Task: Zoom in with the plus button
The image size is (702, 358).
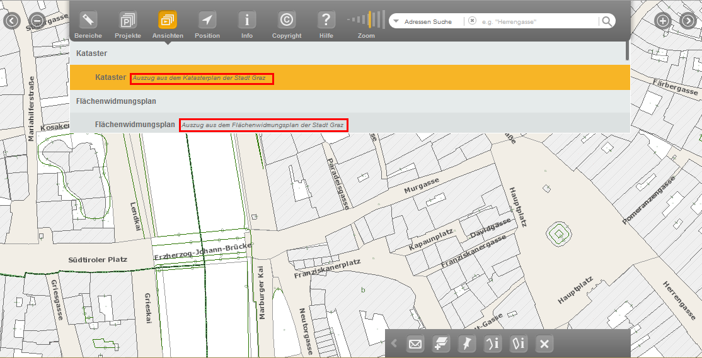Action: [x=662, y=21]
